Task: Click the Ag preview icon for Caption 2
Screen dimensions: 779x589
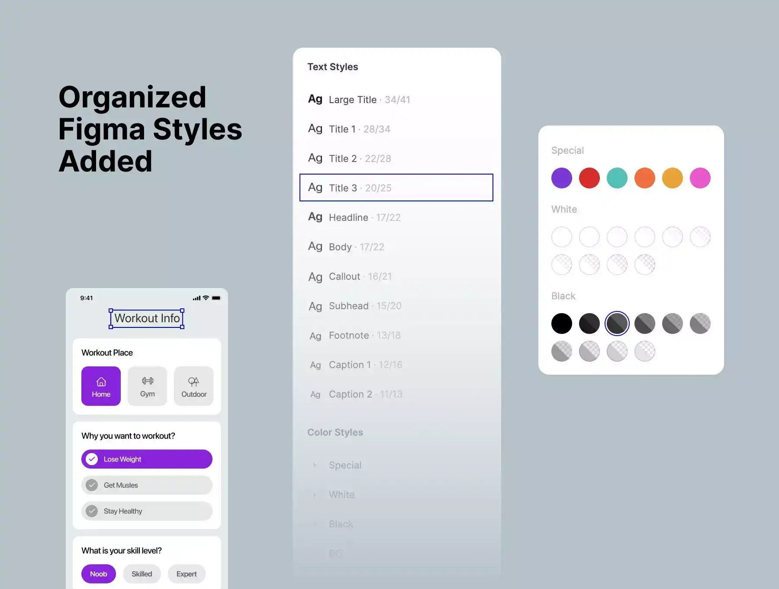Action: pyautogui.click(x=315, y=395)
